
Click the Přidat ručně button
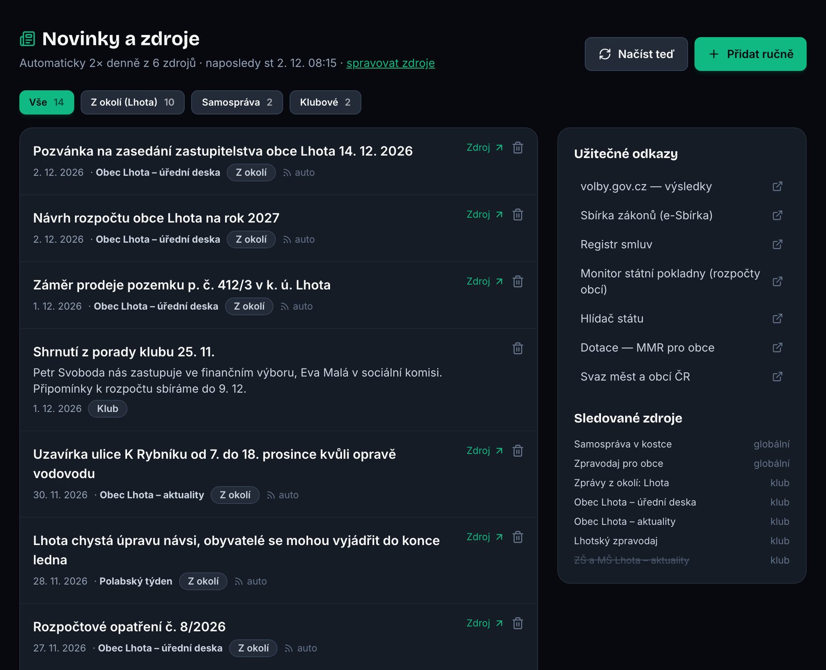(751, 54)
